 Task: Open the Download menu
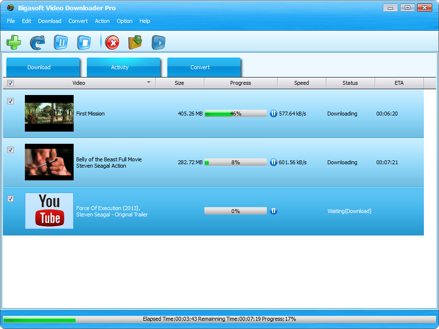pyautogui.click(x=50, y=21)
